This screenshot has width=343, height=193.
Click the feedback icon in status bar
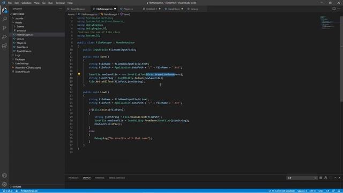point(333,191)
